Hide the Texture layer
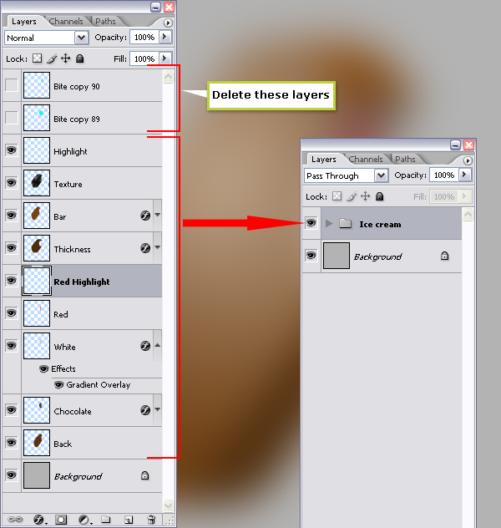The width and height of the screenshot is (501, 528). [x=12, y=183]
